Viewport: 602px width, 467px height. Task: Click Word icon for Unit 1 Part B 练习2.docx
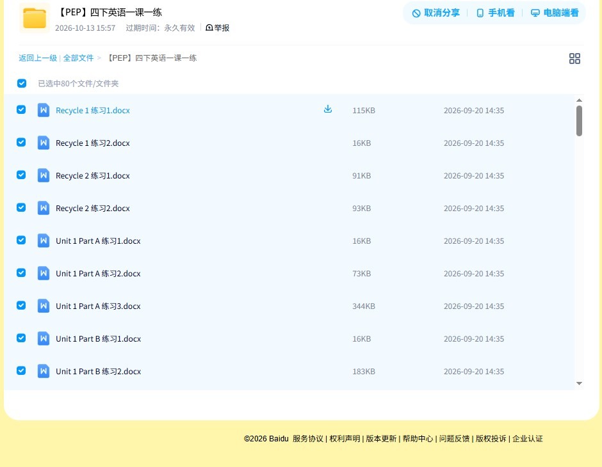44,371
